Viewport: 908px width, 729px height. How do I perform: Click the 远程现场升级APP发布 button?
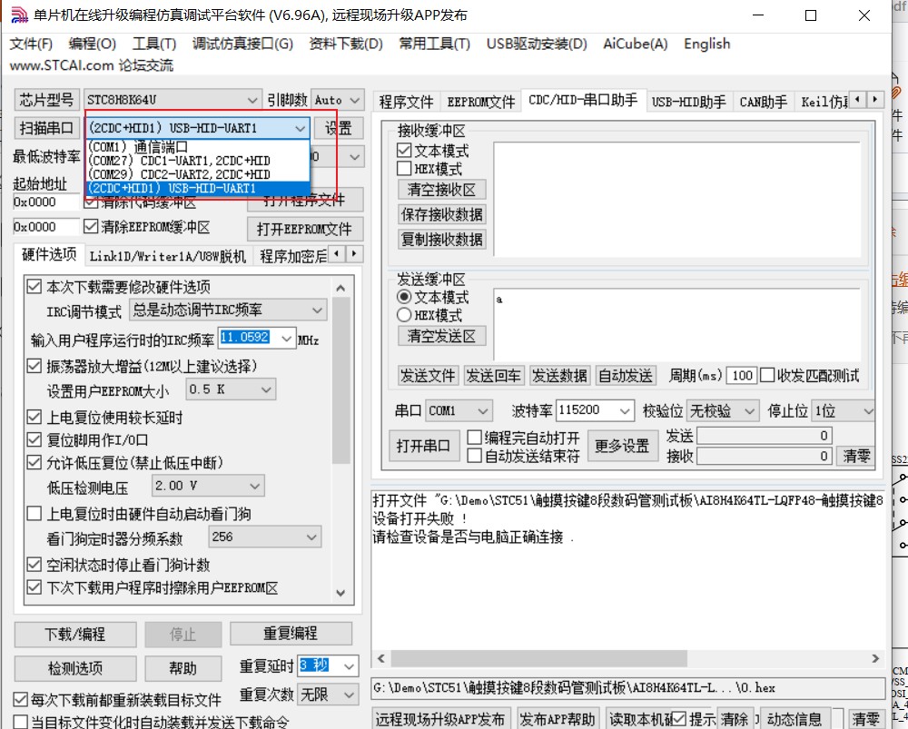pyautogui.click(x=440, y=717)
